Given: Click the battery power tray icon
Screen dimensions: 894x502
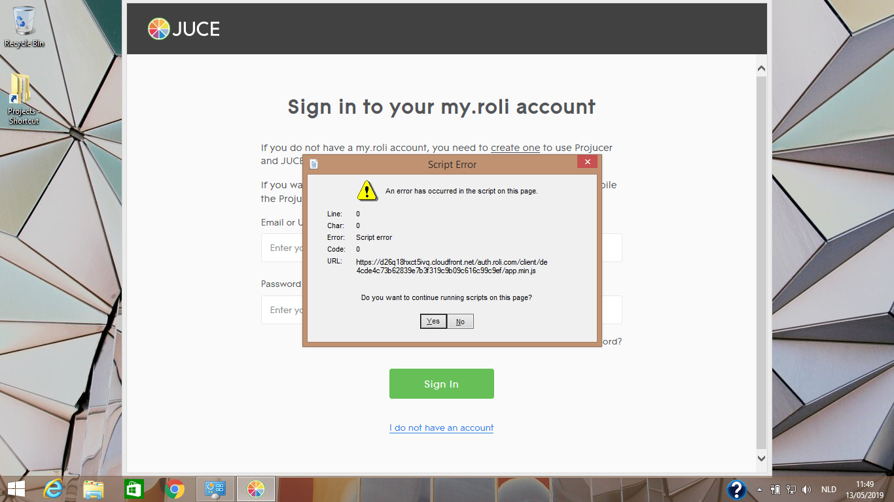Looking at the screenshot, I should point(776,489).
